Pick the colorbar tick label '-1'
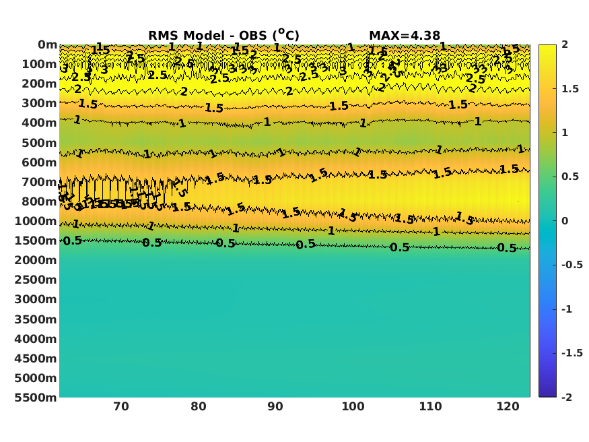The height and width of the screenshot is (442, 589). point(567,309)
